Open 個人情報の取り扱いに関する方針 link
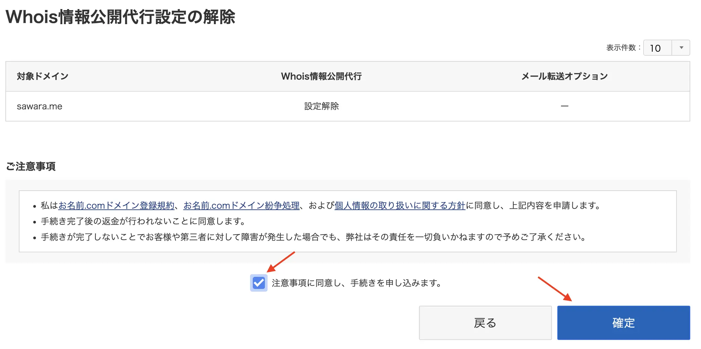Image resolution: width=701 pixels, height=349 pixels. pos(400,205)
